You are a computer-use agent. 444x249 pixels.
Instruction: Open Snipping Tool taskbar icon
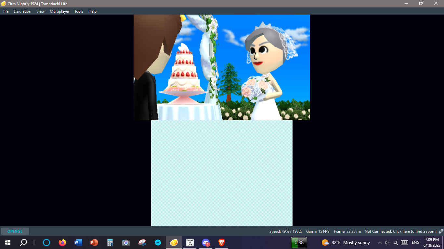tap(142, 243)
